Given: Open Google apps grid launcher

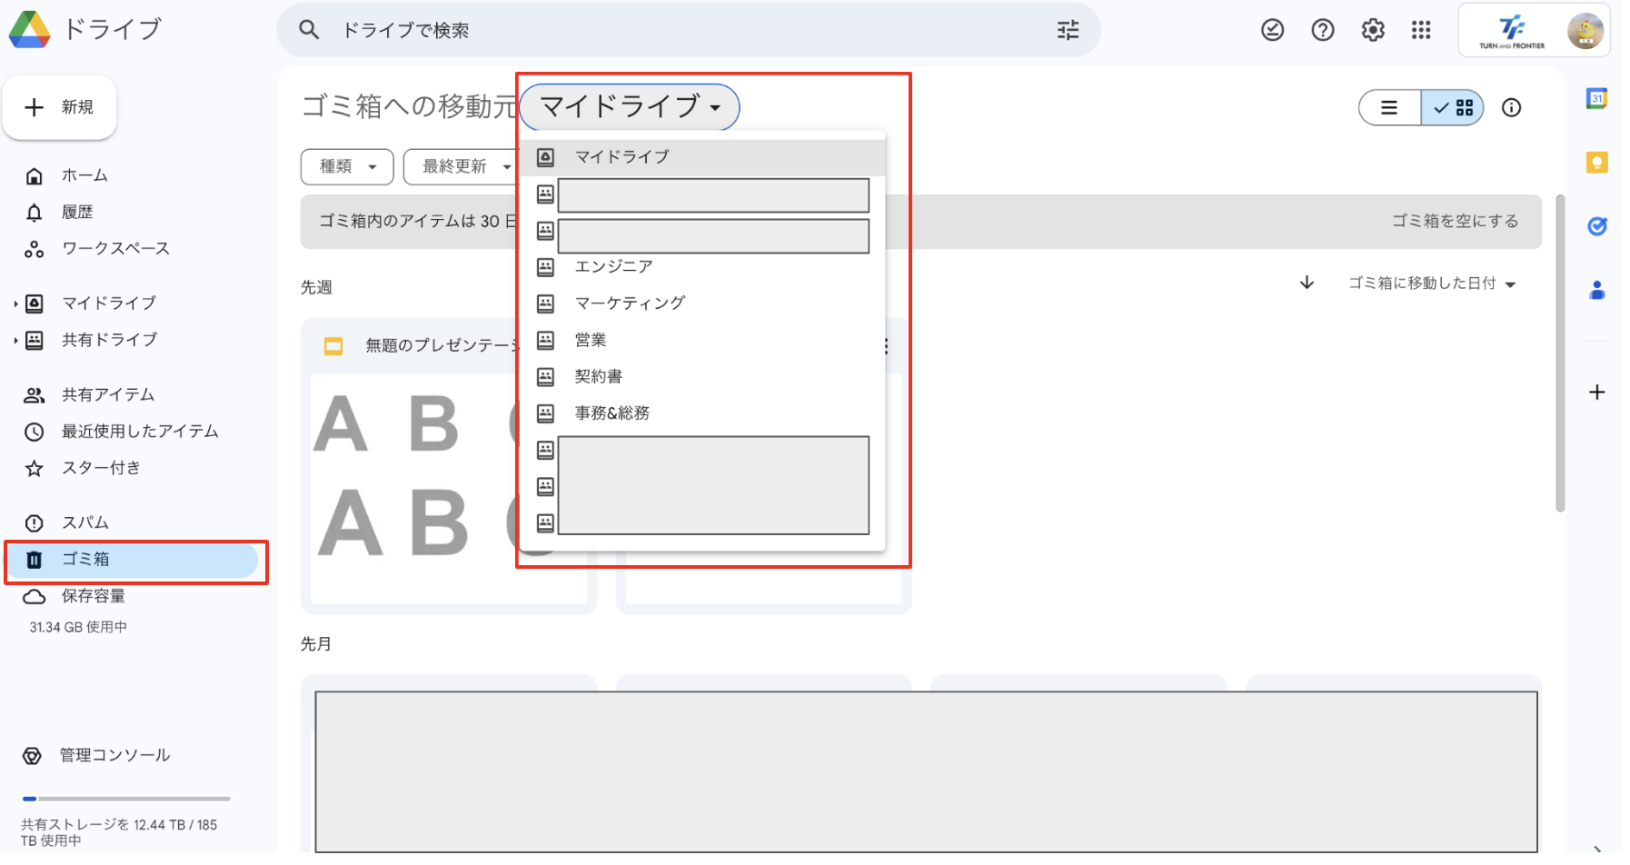Looking at the screenshot, I should 1421,30.
